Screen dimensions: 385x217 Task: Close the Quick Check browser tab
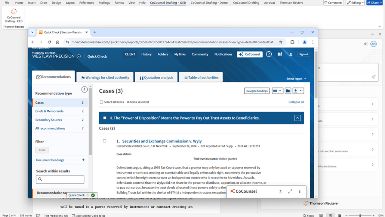click(86, 32)
